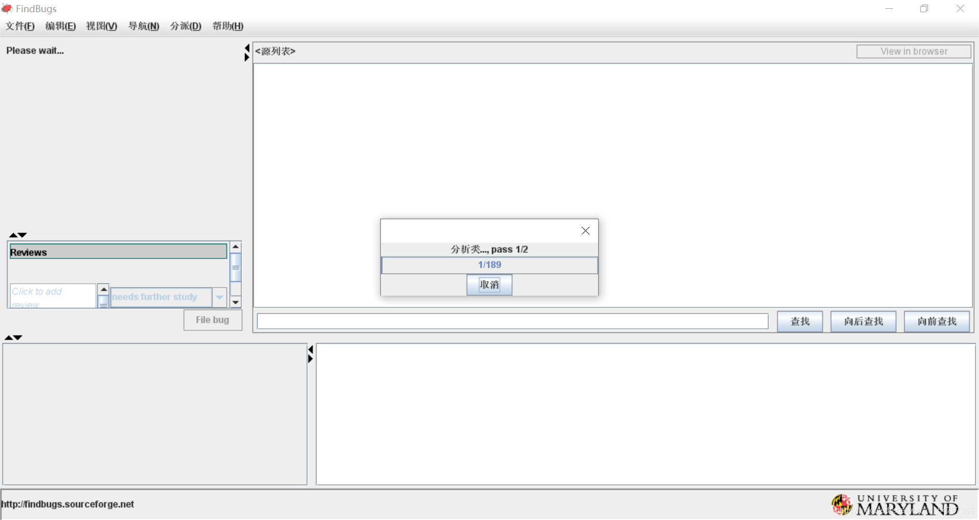The width and height of the screenshot is (979, 520).
Task: Cancel the analysis with 取消 button
Action: pos(489,284)
